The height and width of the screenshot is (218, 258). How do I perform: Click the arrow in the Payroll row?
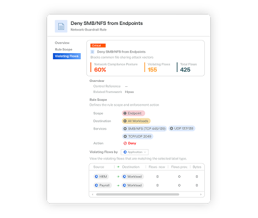coord(118,185)
